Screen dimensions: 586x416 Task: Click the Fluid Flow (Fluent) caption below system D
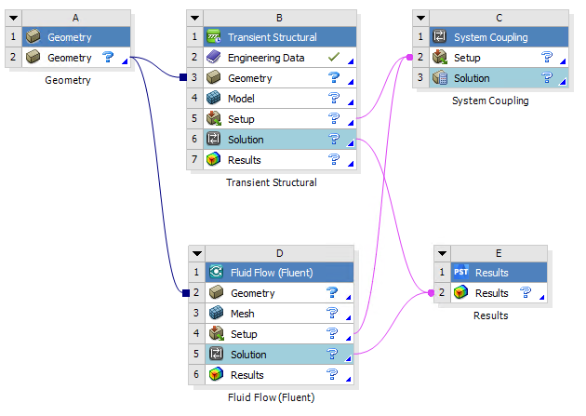tap(271, 397)
